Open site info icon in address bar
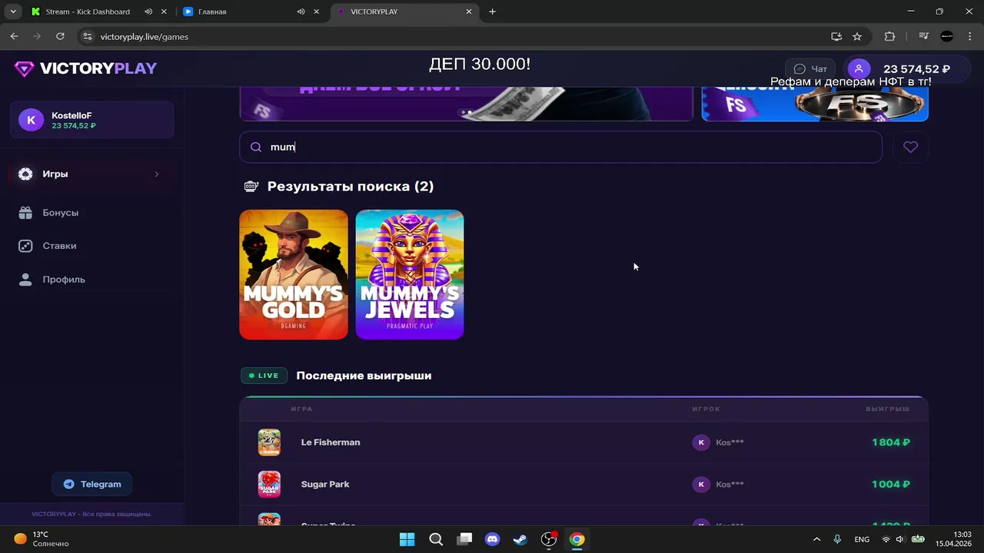The width and height of the screenshot is (984, 553). tap(88, 36)
